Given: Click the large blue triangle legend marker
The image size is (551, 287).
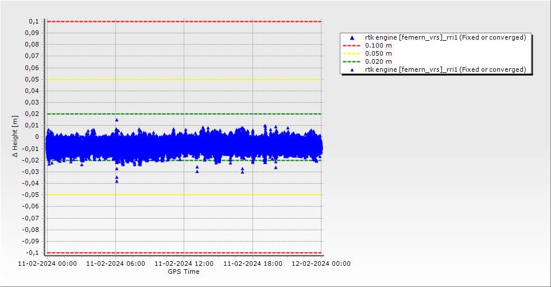Looking at the screenshot, I should point(352,38).
